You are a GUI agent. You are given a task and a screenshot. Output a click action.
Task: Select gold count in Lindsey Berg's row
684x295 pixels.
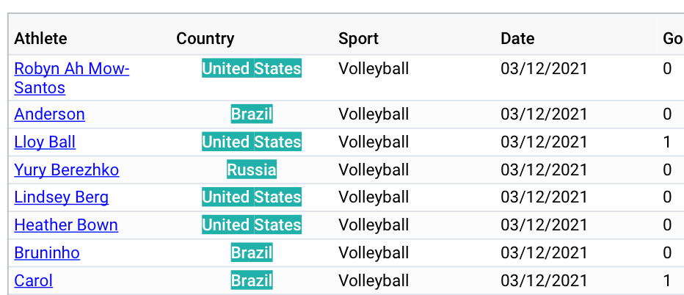coord(667,197)
